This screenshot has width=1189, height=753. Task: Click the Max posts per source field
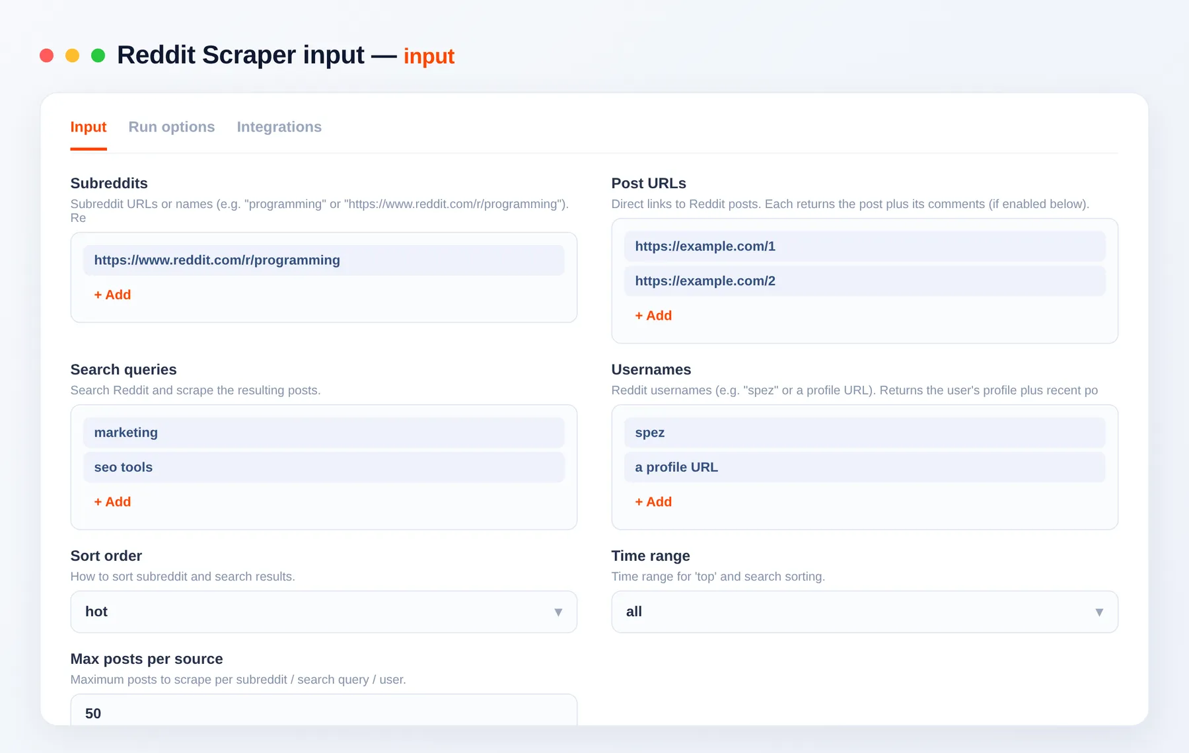point(324,710)
